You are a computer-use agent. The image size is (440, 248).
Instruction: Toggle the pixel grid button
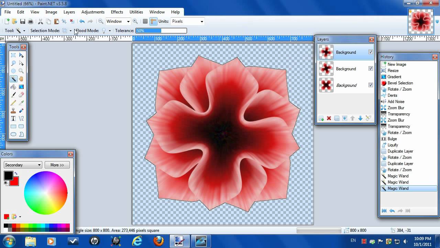point(145,21)
